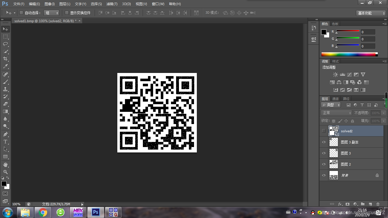Open Chrome from the taskbar

[x=43, y=212]
